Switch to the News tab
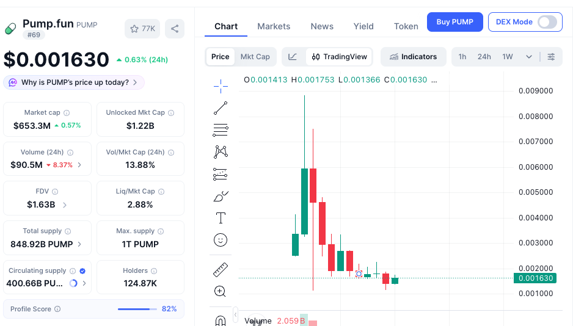573x326 pixels. pos(322,26)
